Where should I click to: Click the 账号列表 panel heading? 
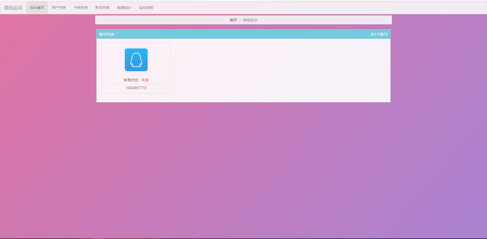pyautogui.click(x=107, y=34)
